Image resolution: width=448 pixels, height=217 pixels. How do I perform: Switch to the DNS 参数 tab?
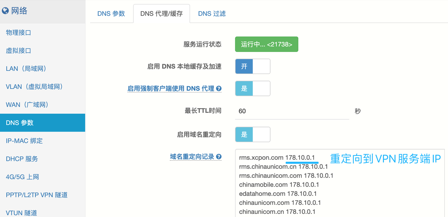tap(111, 14)
